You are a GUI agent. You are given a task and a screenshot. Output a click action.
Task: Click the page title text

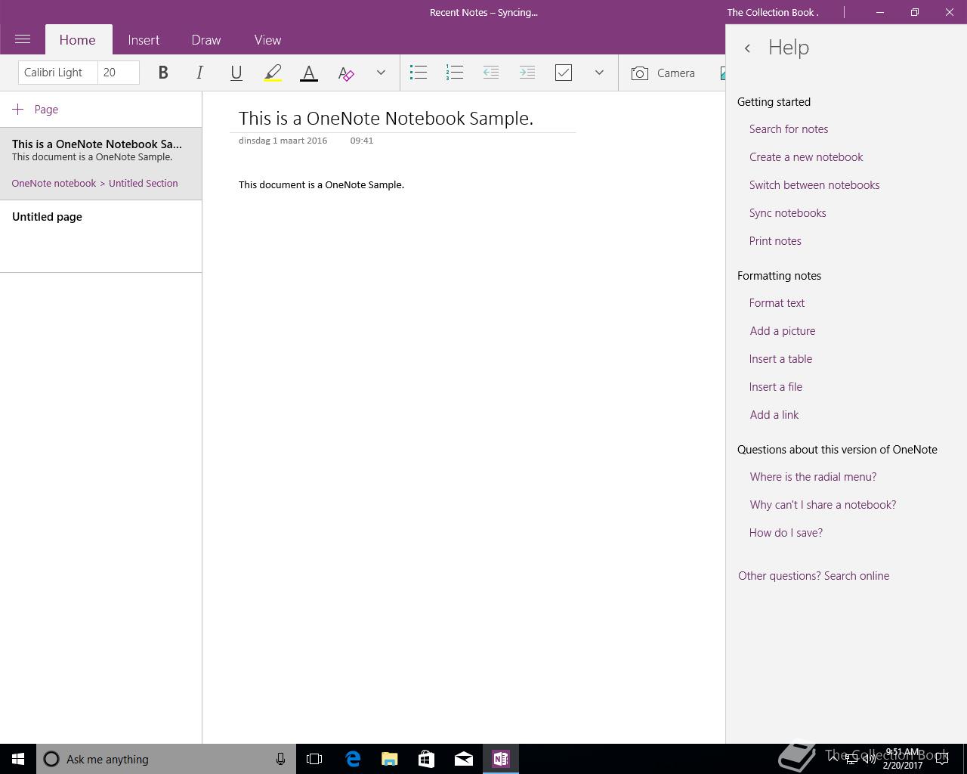[386, 119]
